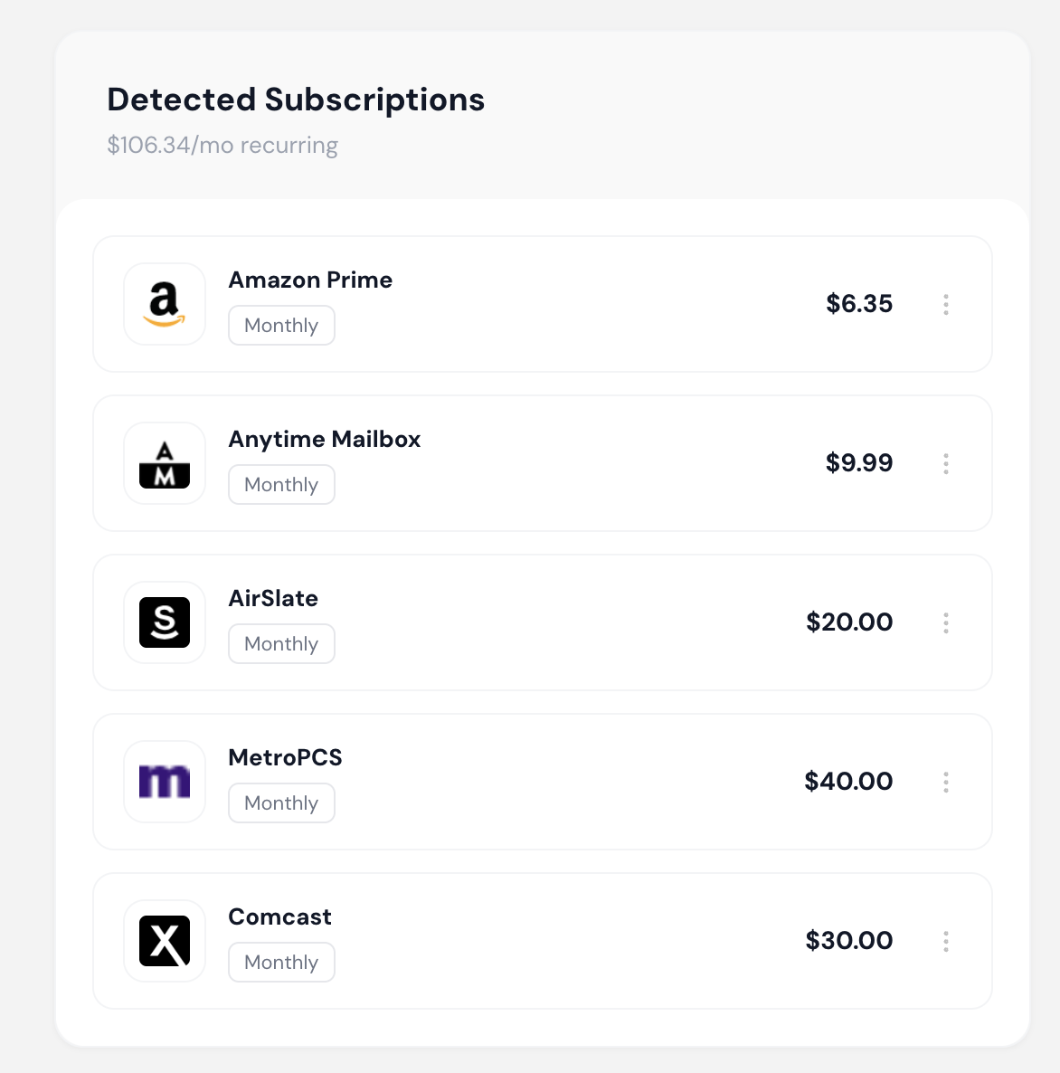Click the $20.00 AirSlate amount

(849, 622)
